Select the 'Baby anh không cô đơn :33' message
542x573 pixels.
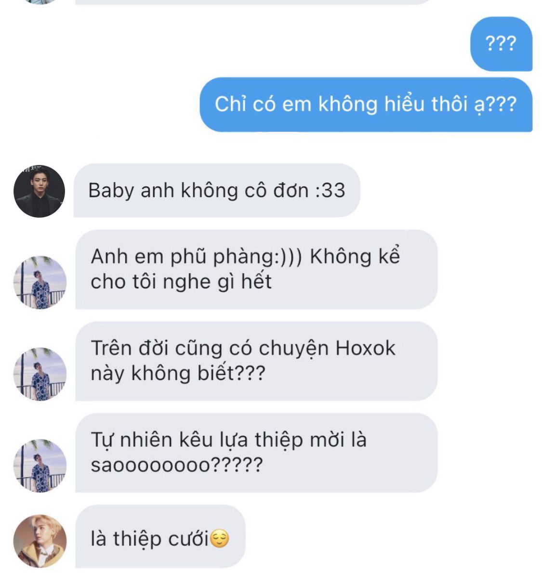click(x=217, y=190)
